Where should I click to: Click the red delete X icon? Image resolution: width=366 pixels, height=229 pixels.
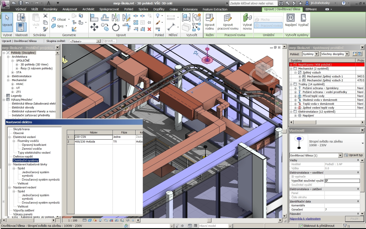click(x=149, y=29)
